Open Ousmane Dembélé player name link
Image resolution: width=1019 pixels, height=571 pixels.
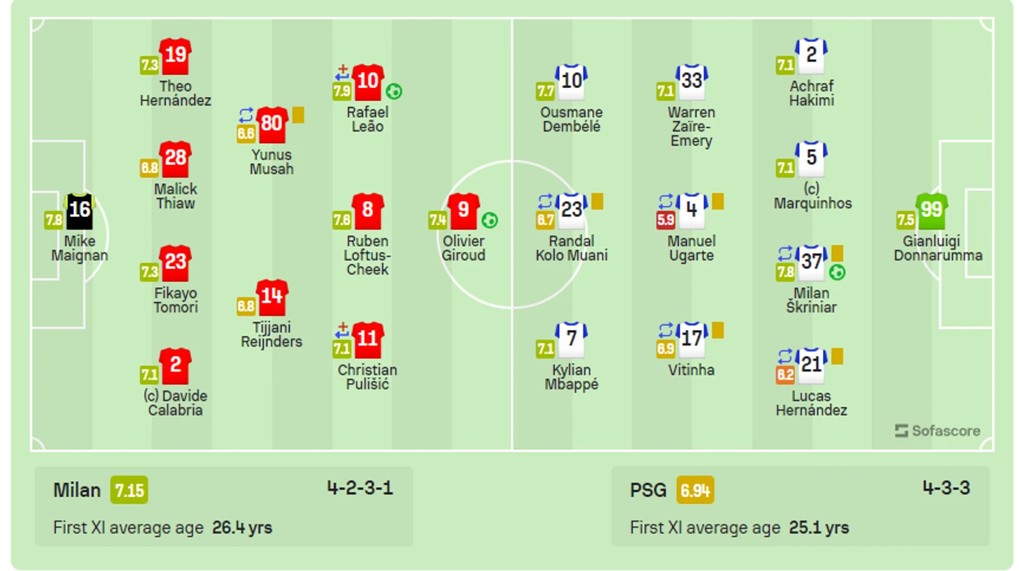point(572,119)
